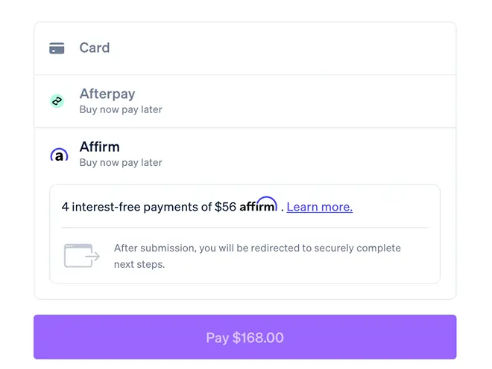Click the inline affirm wordmark logo
Image resolution: width=492 pixels, height=369 pixels.
[x=258, y=205]
